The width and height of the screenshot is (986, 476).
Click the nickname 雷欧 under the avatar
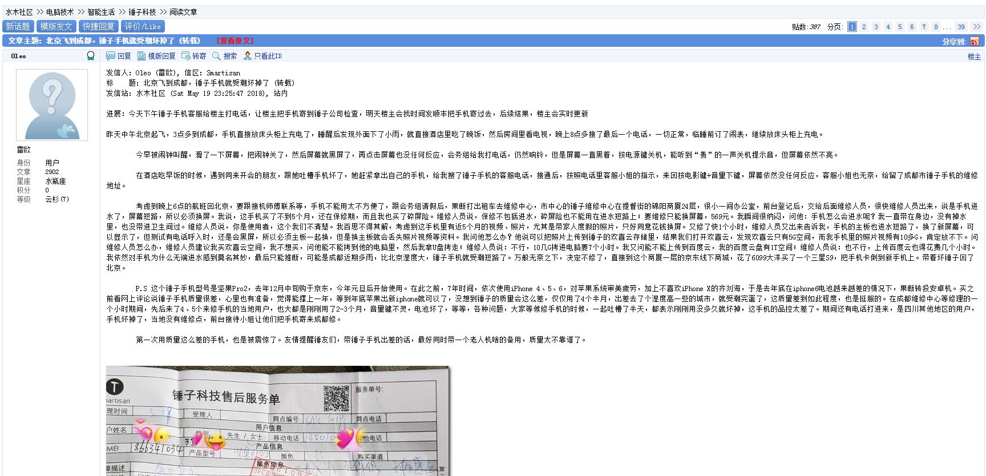coord(23,150)
